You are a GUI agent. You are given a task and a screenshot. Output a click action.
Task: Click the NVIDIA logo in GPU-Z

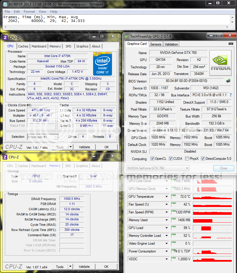tap(220, 63)
